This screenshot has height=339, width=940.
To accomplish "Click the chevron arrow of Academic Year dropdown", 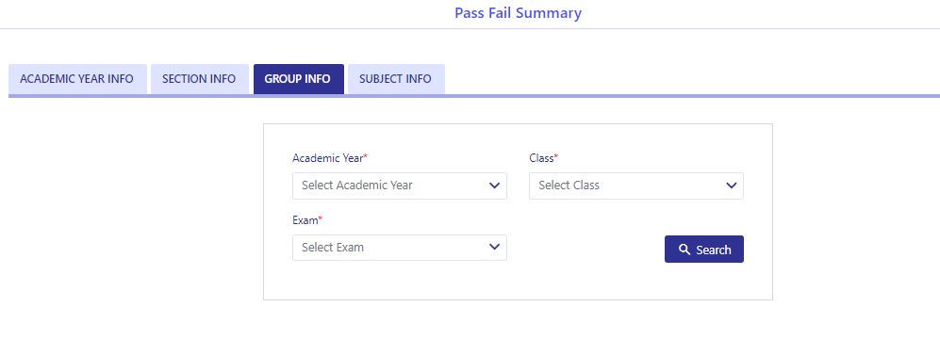I will tap(494, 186).
